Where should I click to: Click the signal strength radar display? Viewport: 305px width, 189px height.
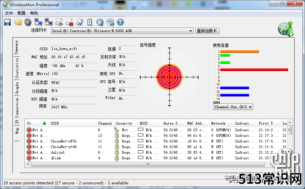[169, 77]
